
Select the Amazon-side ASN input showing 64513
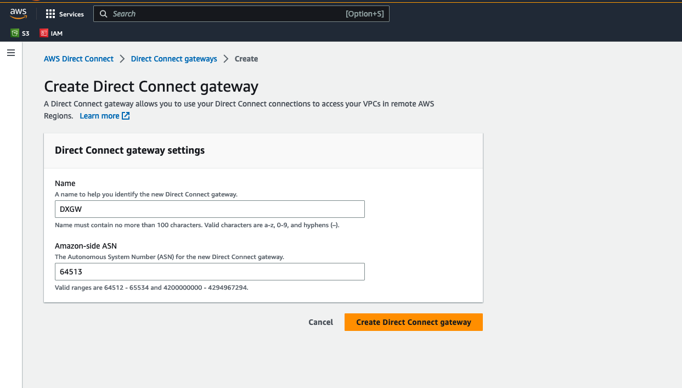(x=210, y=272)
